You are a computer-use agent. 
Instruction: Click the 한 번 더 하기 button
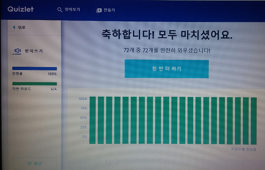(167, 69)
